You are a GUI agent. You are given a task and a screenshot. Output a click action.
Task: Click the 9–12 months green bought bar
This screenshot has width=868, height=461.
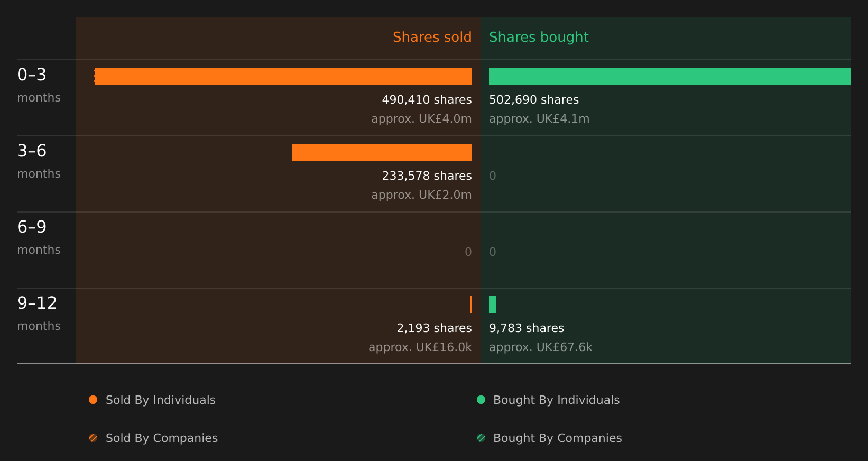493,305
